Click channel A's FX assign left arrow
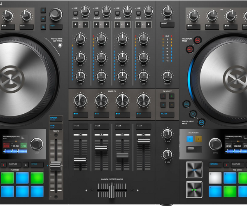Image resolution: width=247 pixels, height=206 pixels. point(96,24)
